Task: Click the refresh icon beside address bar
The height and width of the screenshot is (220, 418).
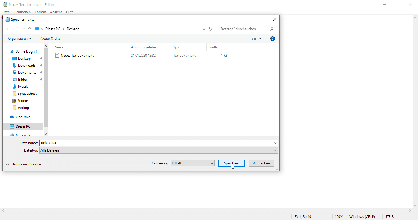Action: pyautogui.click(x=210, y=29)
